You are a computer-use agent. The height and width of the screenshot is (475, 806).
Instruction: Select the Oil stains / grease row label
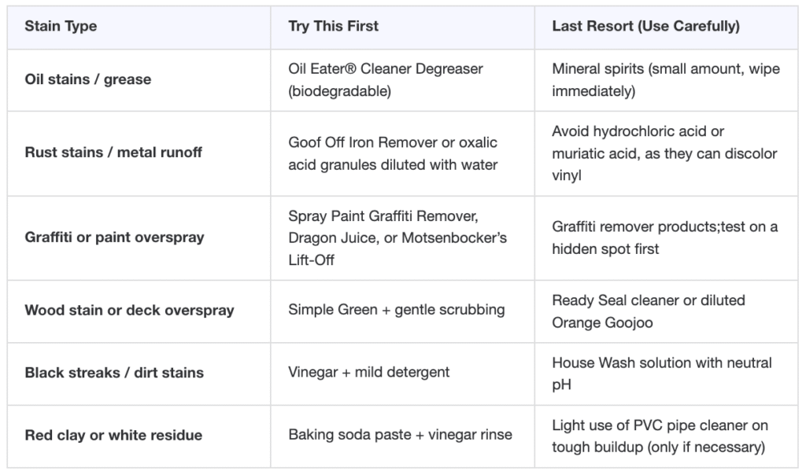pyautogui.click(x=87, y=79)
